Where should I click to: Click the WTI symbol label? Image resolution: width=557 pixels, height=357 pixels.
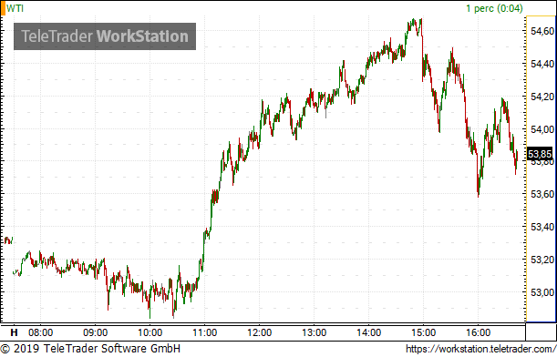click(x=15, y=8)
